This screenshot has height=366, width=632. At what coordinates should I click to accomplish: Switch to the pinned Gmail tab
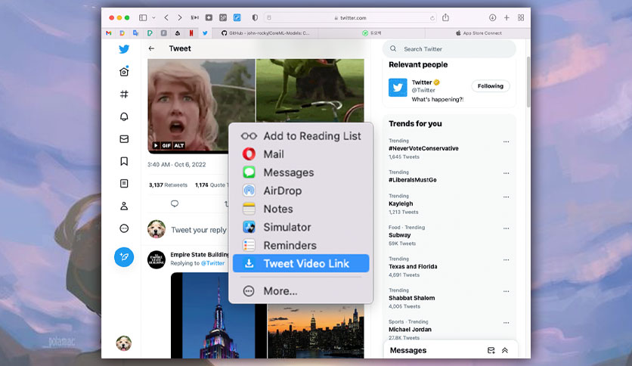pyautogui.click(x=108, y=33)
